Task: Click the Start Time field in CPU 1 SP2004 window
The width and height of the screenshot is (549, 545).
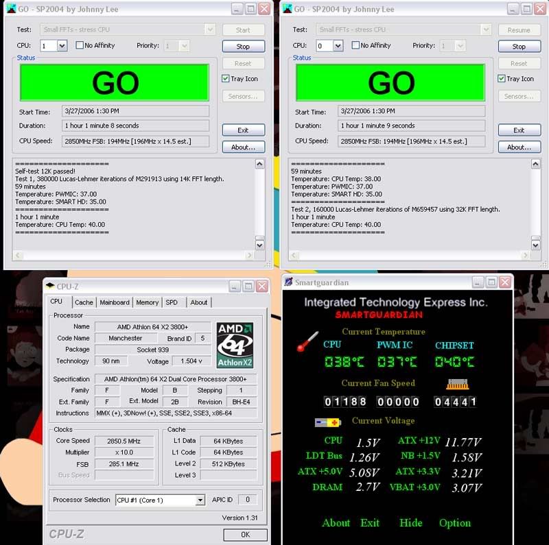Action: click(135, 111)
